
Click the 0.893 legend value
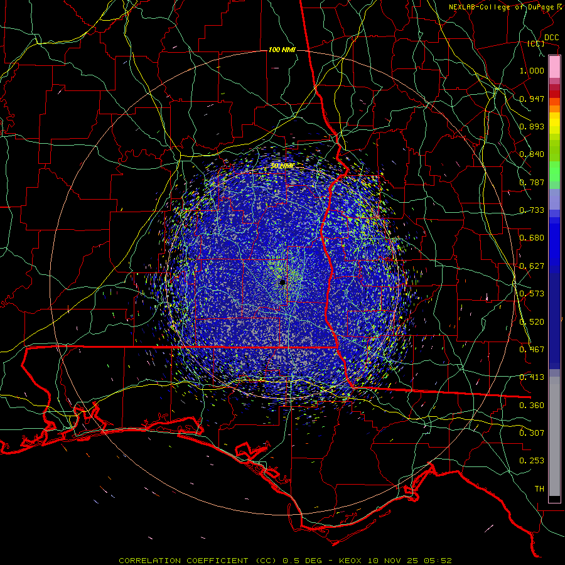pyautogui.click(x=532, y=126)
